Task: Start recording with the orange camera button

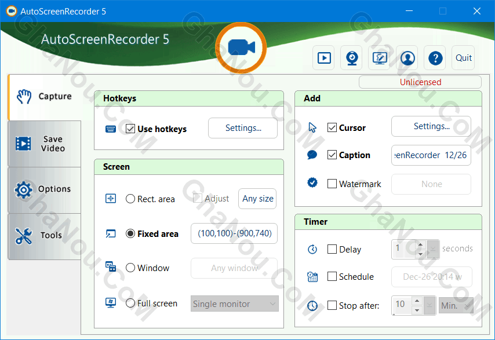Action: coord(241,48)
